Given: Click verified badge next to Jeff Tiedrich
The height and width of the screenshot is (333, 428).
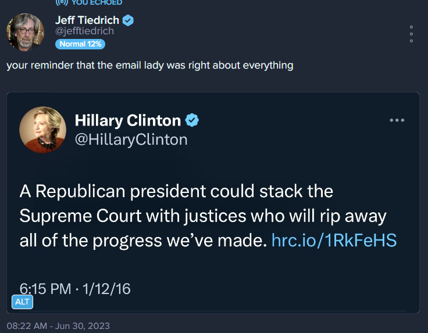Looking at the screenshot, I should 129,20.
